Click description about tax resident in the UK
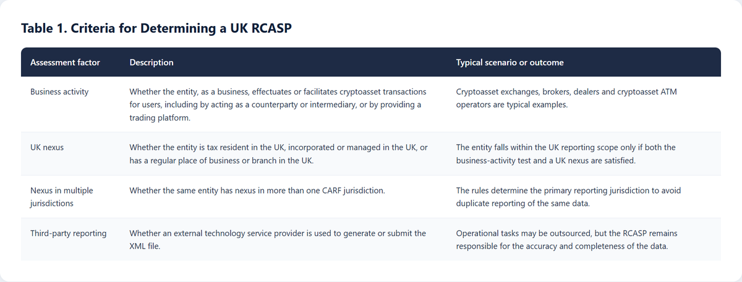Screen dimensions: 742x282 (x=278, y=153)
